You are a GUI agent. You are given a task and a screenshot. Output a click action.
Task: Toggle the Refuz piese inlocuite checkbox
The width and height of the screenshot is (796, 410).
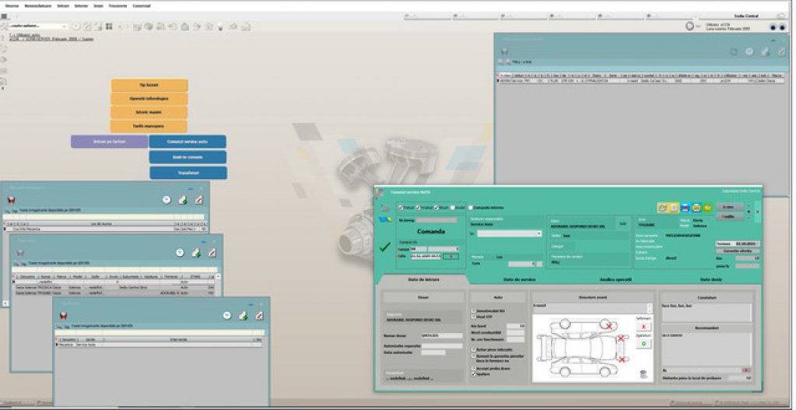tap(474, 350)
